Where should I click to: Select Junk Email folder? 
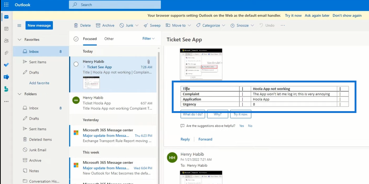point(41,150)
